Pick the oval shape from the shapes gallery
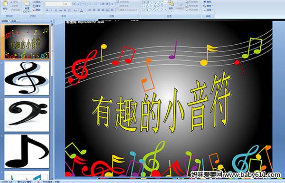Viewport: 285px width, 183px height. pos(162,2)
